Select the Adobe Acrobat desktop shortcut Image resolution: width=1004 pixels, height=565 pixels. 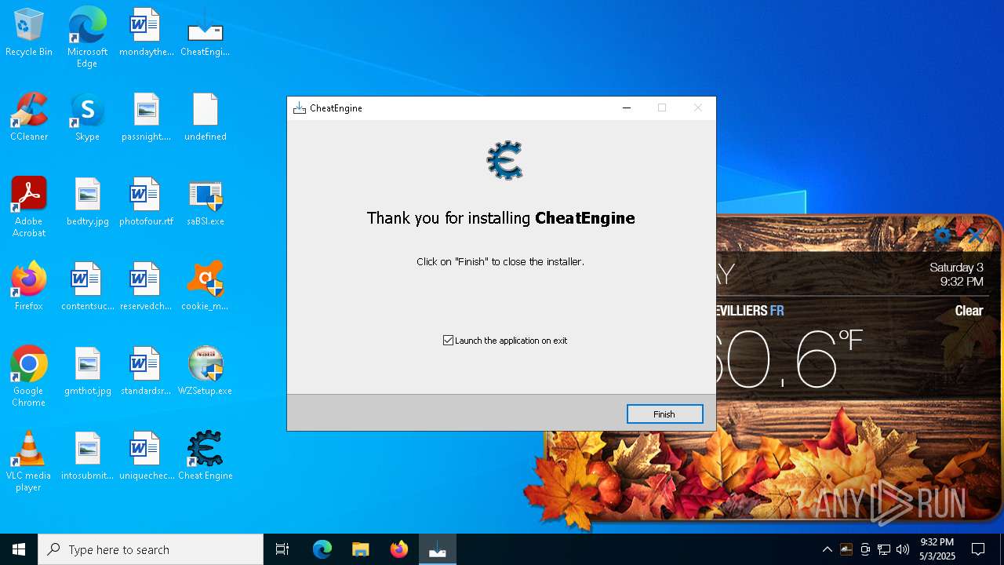(x=29, y=207)
